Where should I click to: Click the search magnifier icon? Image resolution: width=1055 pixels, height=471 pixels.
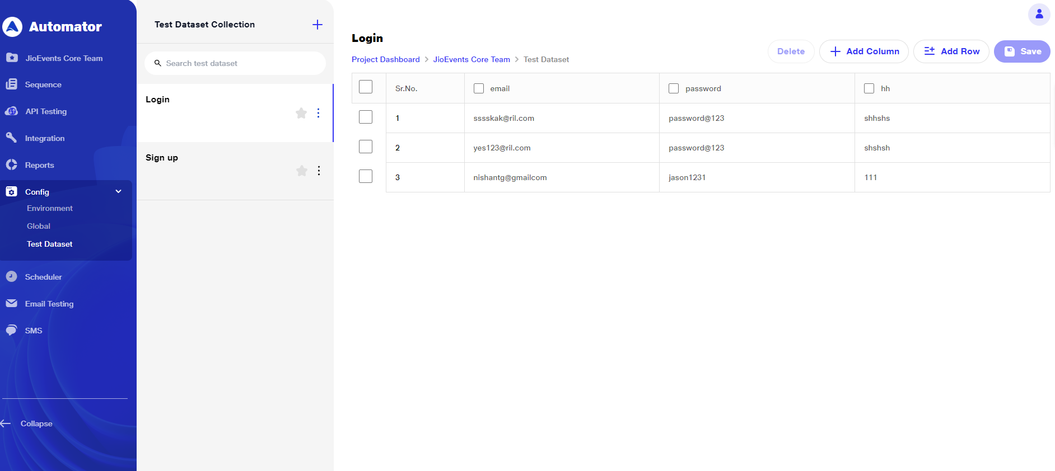(158, 63)
